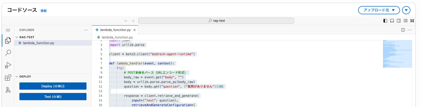Click the import urllib.parse line
Screen dimensions: 421x107
(127, 45)
